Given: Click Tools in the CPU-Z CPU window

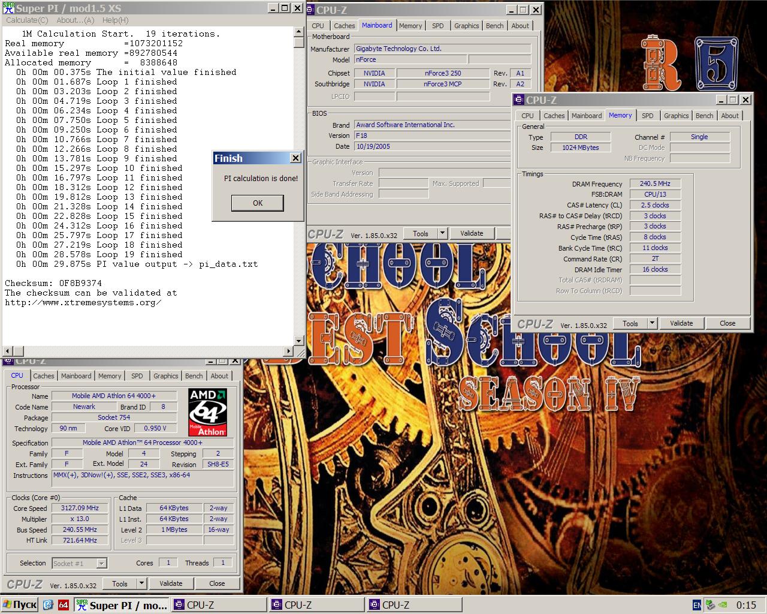Looking at the screenshot, I should tap(120, 584).
